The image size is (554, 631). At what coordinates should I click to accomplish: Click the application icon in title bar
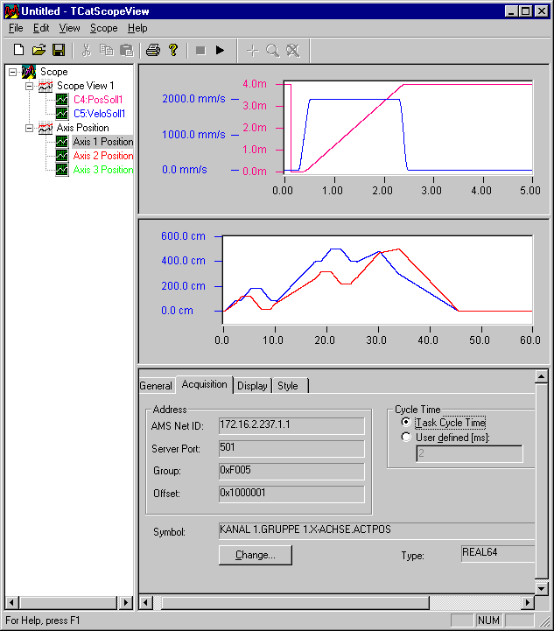coord(11,11)
